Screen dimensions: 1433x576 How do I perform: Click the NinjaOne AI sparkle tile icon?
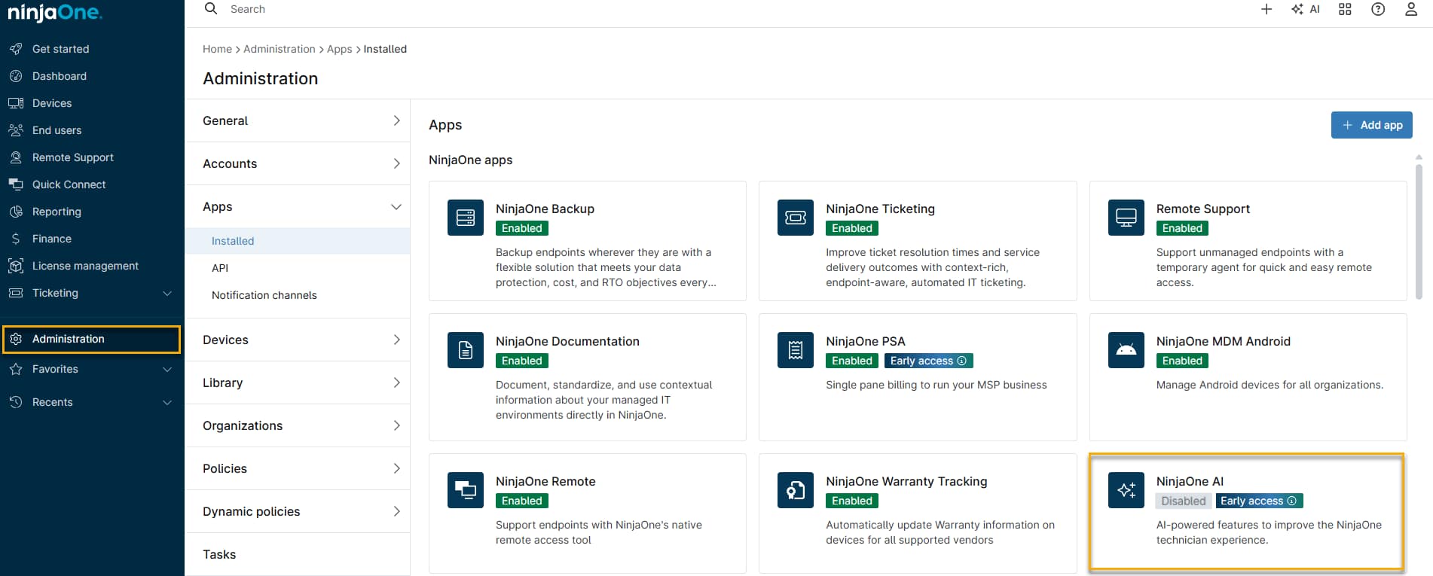coord(1126,490)
